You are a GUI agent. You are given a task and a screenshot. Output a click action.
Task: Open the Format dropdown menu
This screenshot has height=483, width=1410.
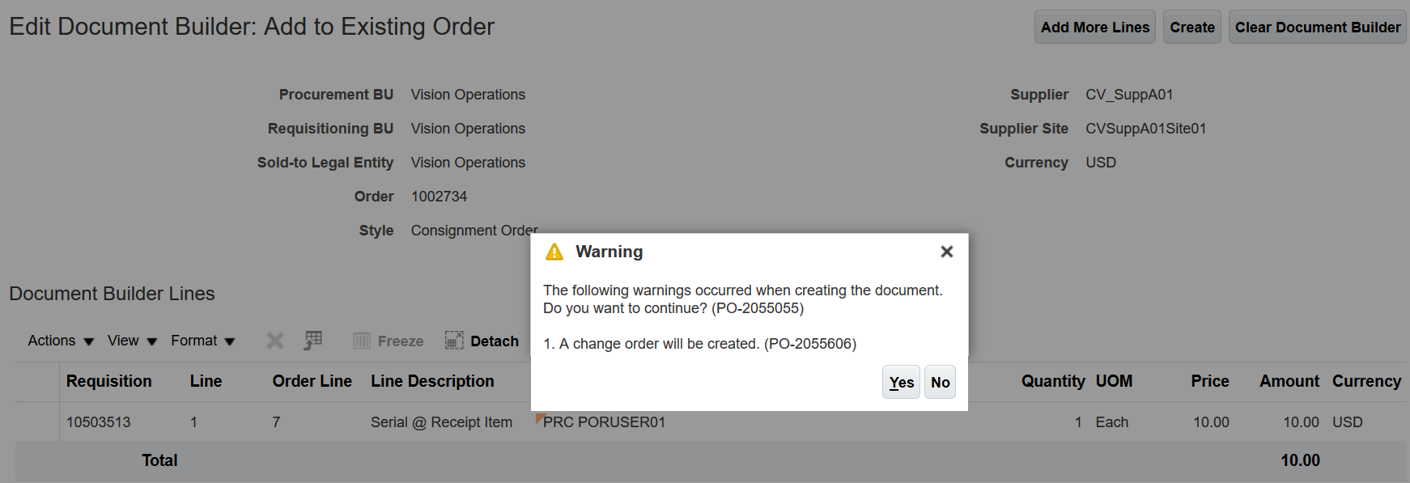[202, 341]
